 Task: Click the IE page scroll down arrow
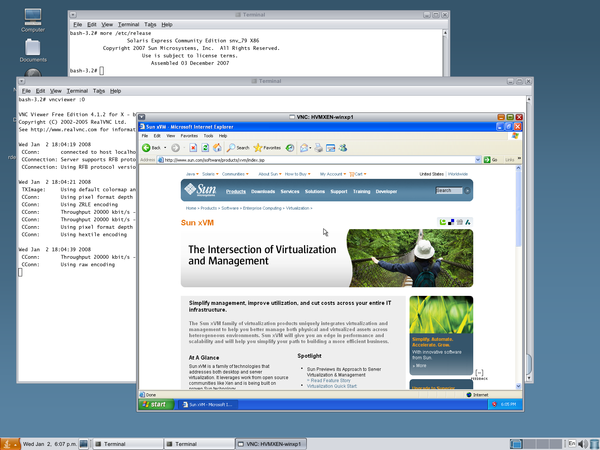[x=519, y=386]
